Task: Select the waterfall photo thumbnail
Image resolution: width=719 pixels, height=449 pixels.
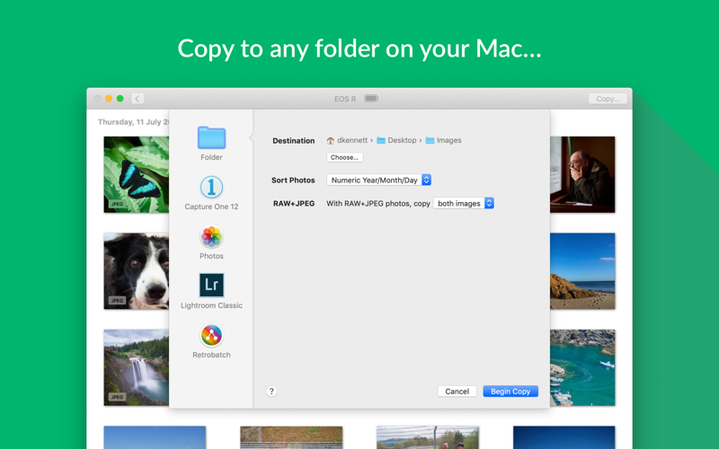Action: [x=136, y=366]
